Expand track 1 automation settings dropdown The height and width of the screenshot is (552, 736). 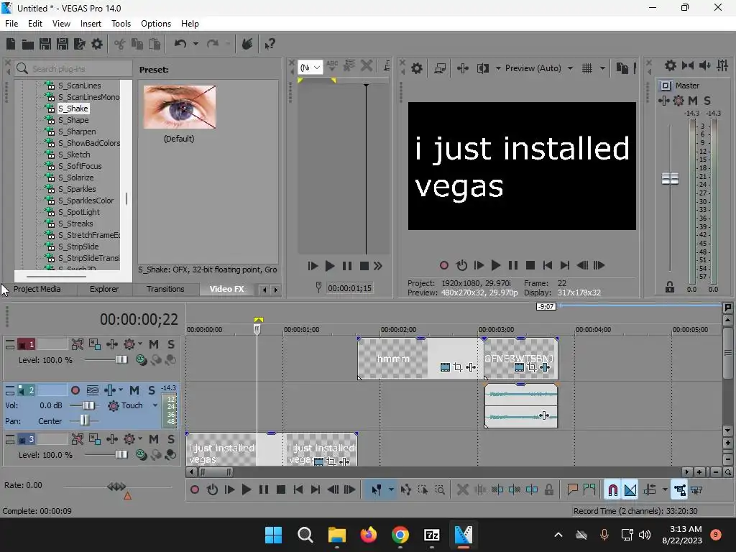[x=140, y=344]
